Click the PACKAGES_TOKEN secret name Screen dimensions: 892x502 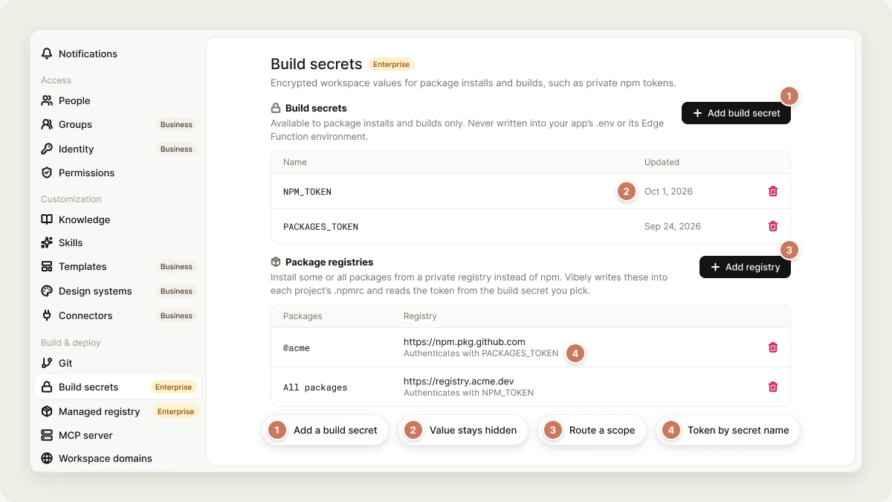320,227
